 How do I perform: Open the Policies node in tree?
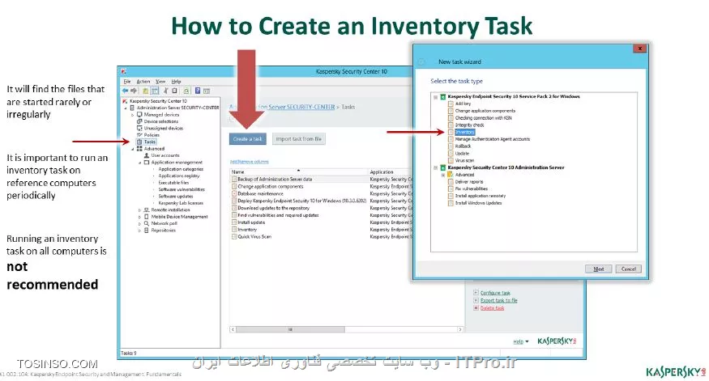tap(152, 135)
